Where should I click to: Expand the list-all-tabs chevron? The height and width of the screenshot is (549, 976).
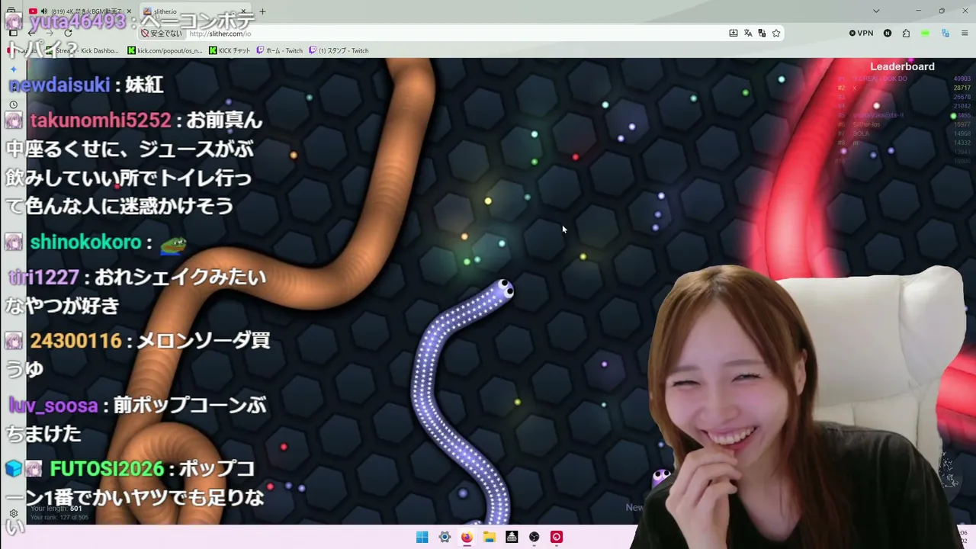[876, 11]
